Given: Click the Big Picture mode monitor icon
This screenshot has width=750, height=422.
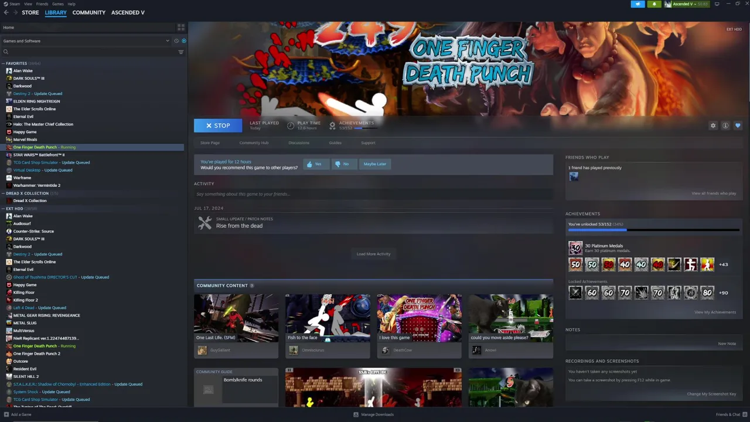Looking at the screenshot, I should 717,4.
